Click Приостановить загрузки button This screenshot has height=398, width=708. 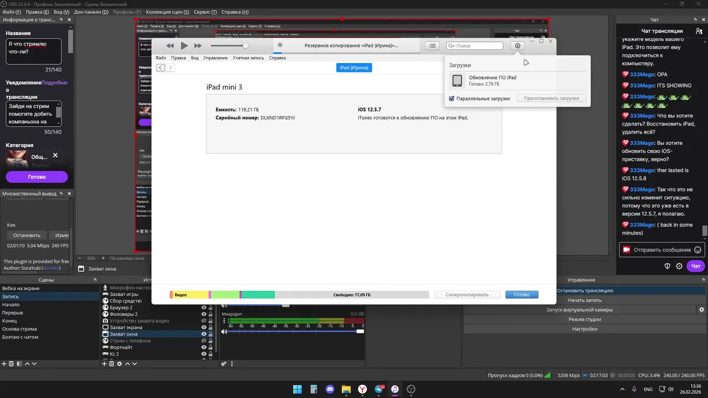click(x=551, y=98)
